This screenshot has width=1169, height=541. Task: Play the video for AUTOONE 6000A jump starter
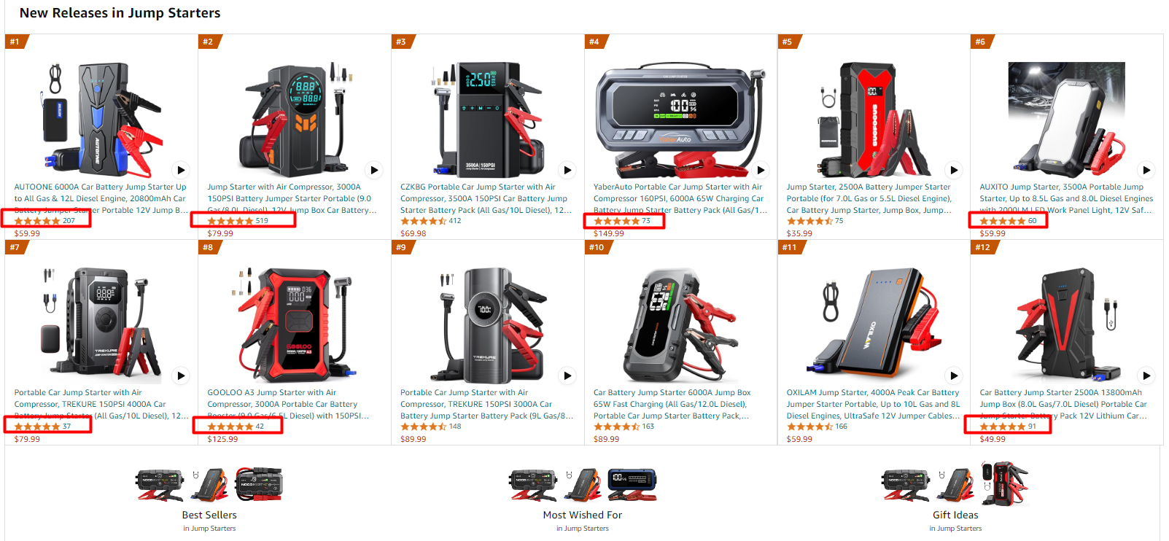tap(181, 170)
